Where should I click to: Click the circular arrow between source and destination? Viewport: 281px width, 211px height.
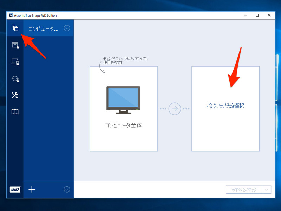[175, 109]
